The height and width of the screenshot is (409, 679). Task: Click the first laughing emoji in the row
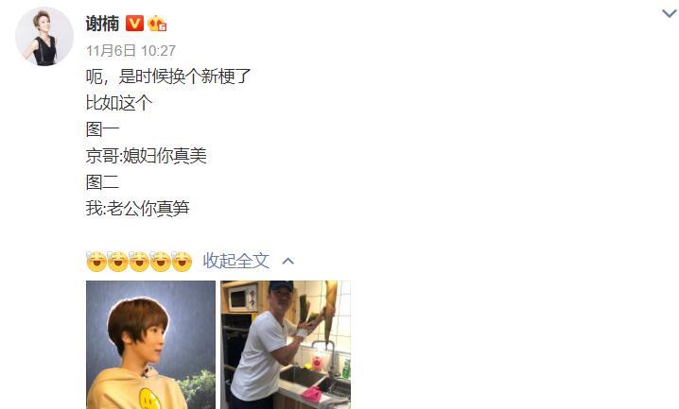coord(96,261)
